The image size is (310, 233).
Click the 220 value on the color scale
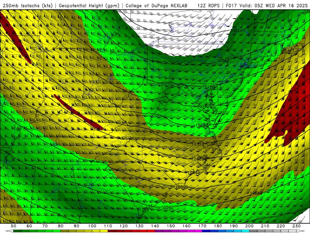281,226
